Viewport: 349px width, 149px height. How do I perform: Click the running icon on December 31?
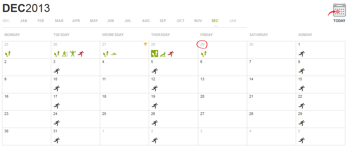(57, 140)
